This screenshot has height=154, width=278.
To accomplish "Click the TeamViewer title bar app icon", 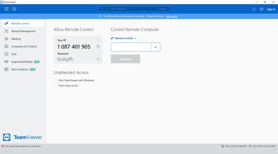I will (2, 2).
